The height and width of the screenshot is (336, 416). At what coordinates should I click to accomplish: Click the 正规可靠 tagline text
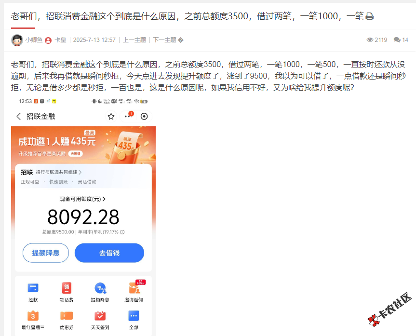tap(30, 182)
